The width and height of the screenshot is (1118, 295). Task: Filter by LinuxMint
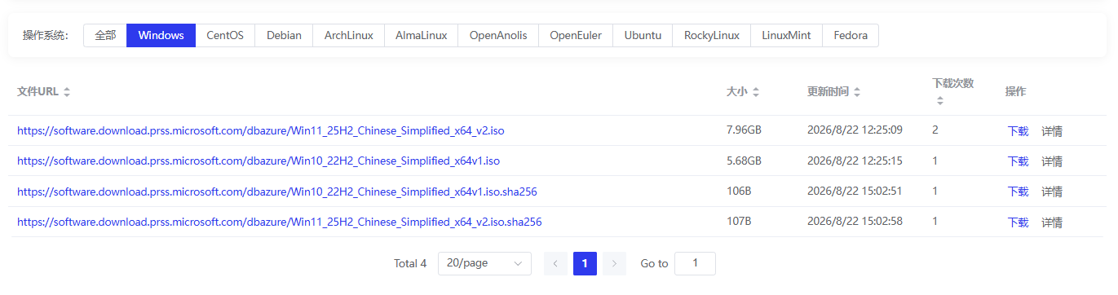(786, 35)
